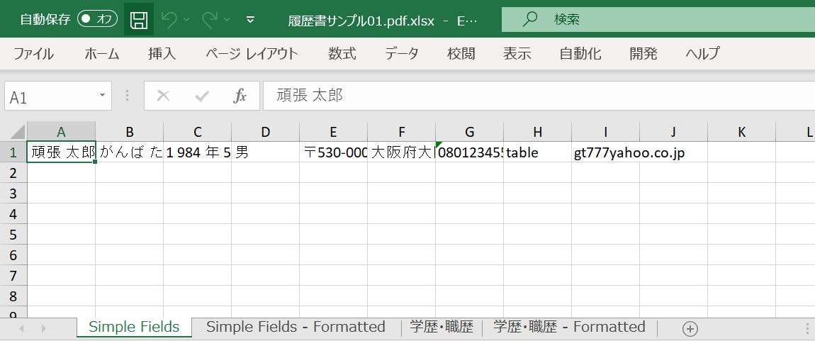Image resolution: width=815 pixels, height=341 pixels.
Task: Open the ホーム ribbon tab
Action: click(102, 54)
